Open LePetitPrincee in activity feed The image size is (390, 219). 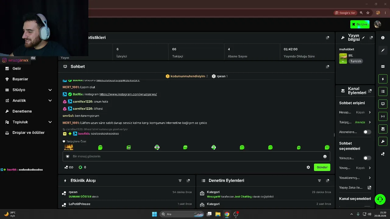click(x=80, y=204)
